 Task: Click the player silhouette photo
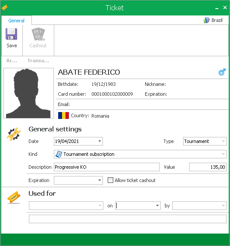(29, 93)
